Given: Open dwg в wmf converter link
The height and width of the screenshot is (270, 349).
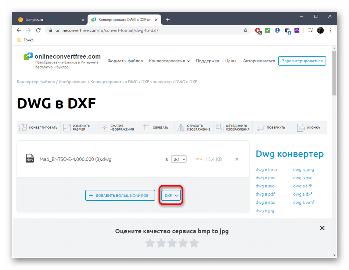Looking at the screenshot, I should (303, 202).
